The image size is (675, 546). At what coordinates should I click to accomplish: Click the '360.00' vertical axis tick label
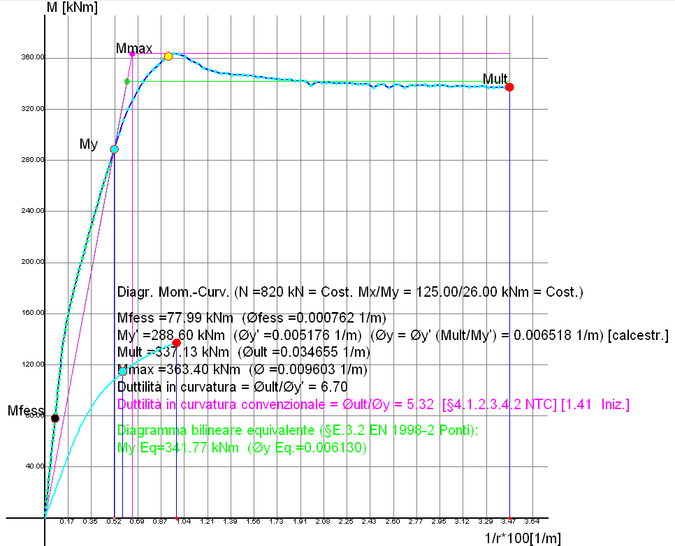coord(33,57)
